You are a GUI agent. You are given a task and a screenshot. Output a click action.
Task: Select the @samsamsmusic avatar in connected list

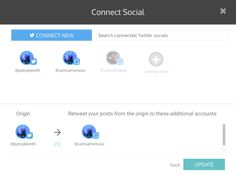pyautogui.click(x=70, y=58)
